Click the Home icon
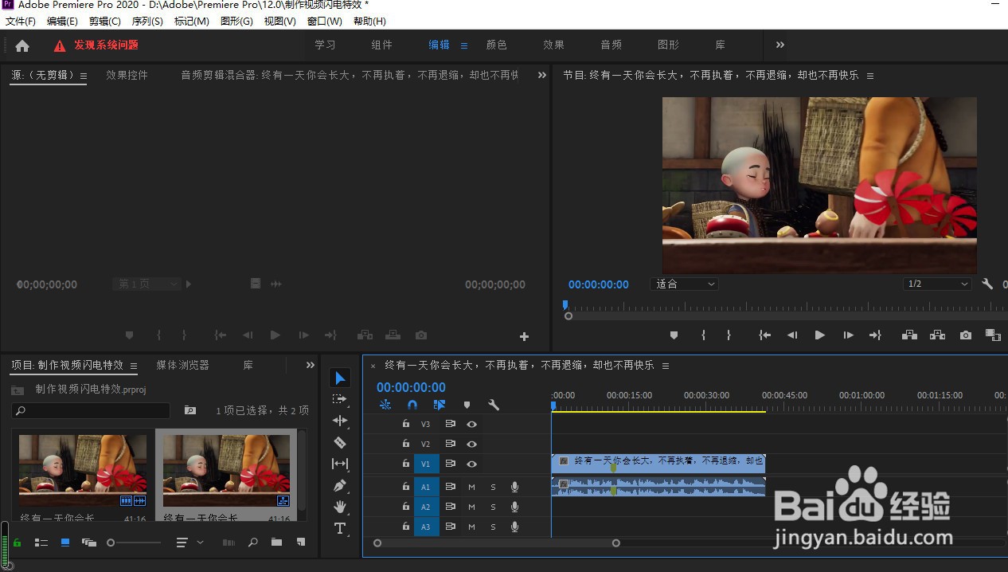This screenshot has height=572, width=1008. [x=22, y=45]
